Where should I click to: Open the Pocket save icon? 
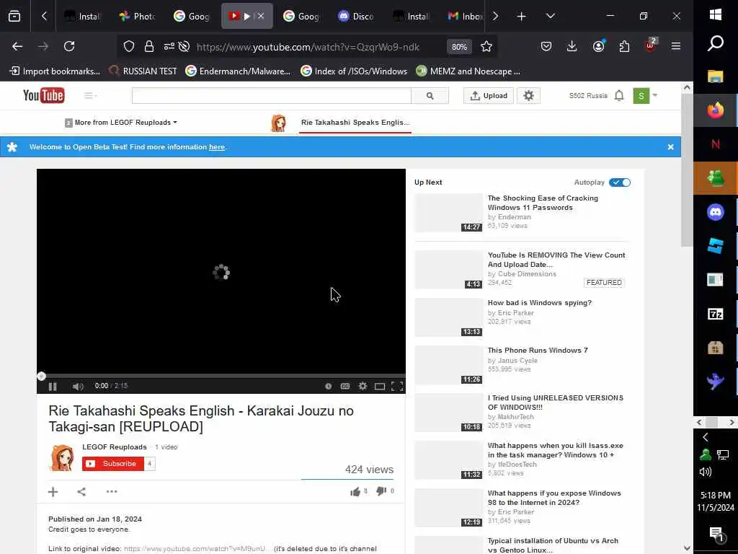(x=546, y=46)
